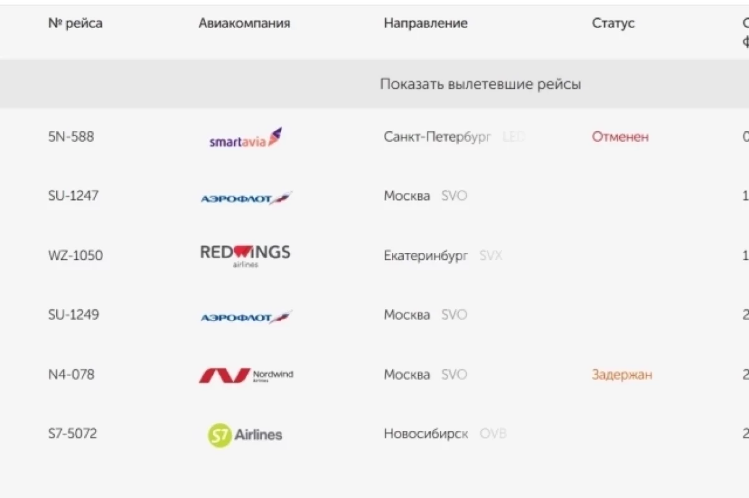Screen dimensions: 749x498
Task: Expand "Показать вылетевшие рейсы" row
Action: click(480, 84)
